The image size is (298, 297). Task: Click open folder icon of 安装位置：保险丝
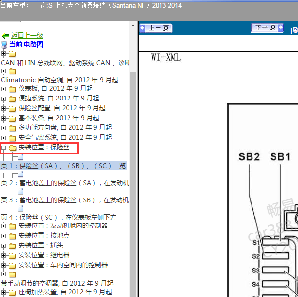(12, 148)
